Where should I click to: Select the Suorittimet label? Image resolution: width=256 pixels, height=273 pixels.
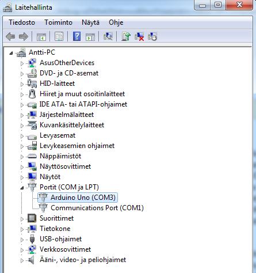[x=56, y=218]
